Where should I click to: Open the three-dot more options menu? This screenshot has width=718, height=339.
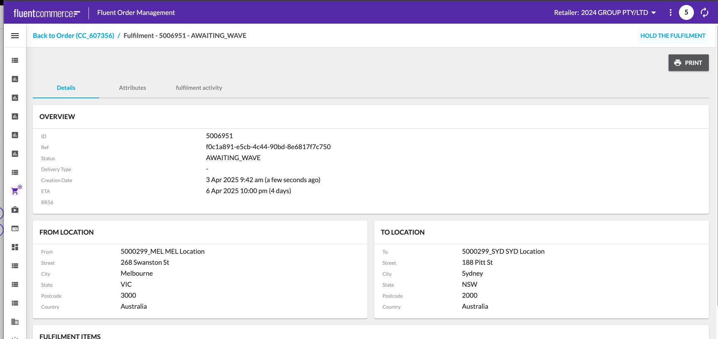click(670, 12)
